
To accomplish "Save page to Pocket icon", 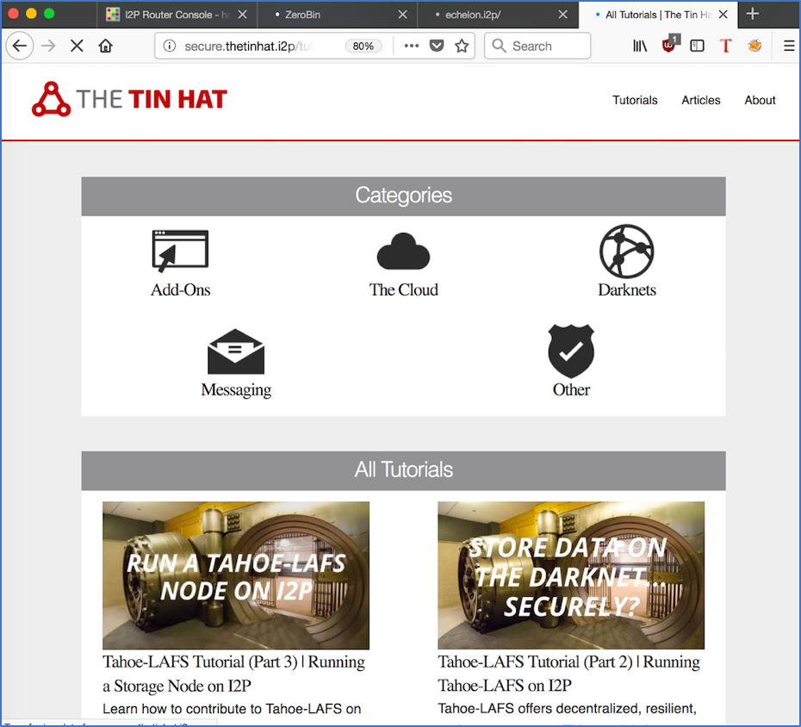I will (x=437, y=46).
